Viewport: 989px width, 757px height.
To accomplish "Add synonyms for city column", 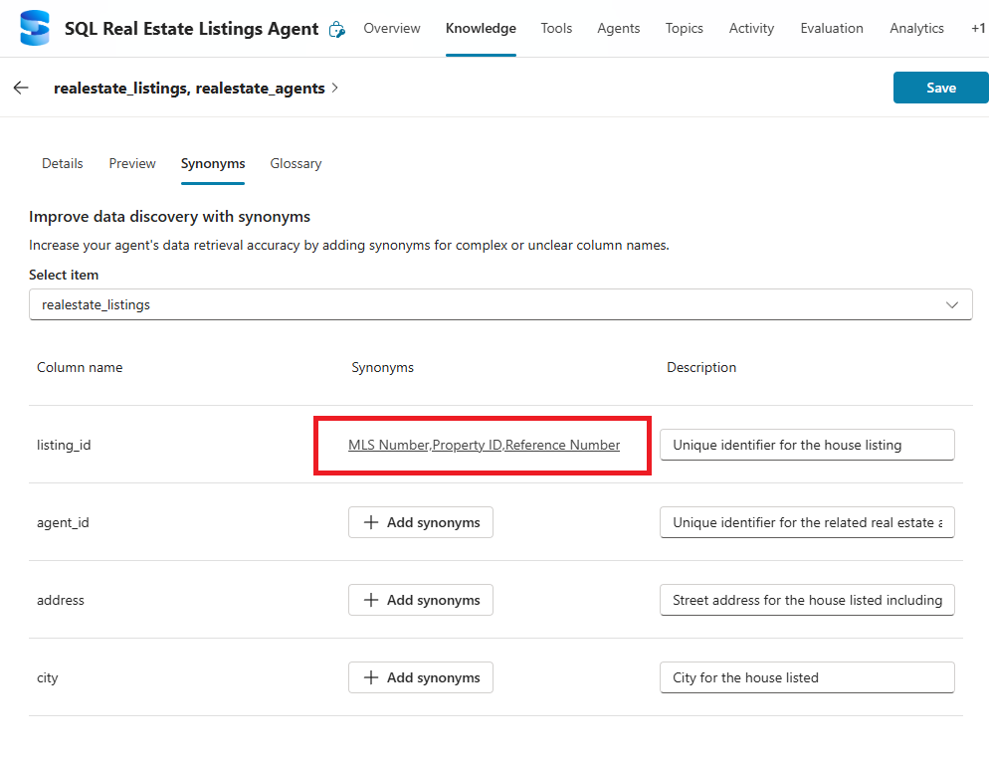I will [x=421, y=677].
